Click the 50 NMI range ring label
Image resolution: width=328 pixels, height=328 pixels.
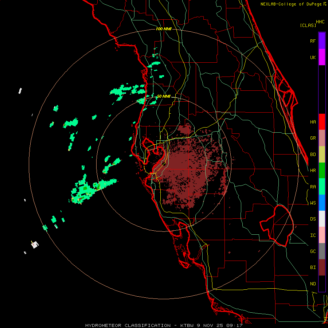point(164,96)
